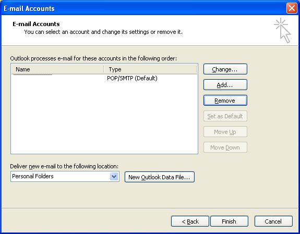
Task: Click the Move Down button
Action: tap(225, 147)
